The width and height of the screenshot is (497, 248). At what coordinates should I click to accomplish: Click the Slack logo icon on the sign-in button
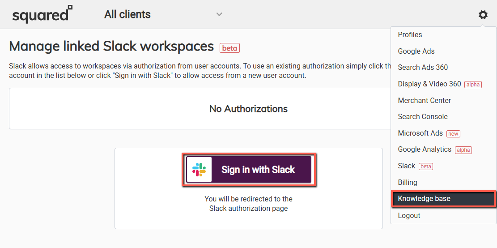[x=199, y=170]
